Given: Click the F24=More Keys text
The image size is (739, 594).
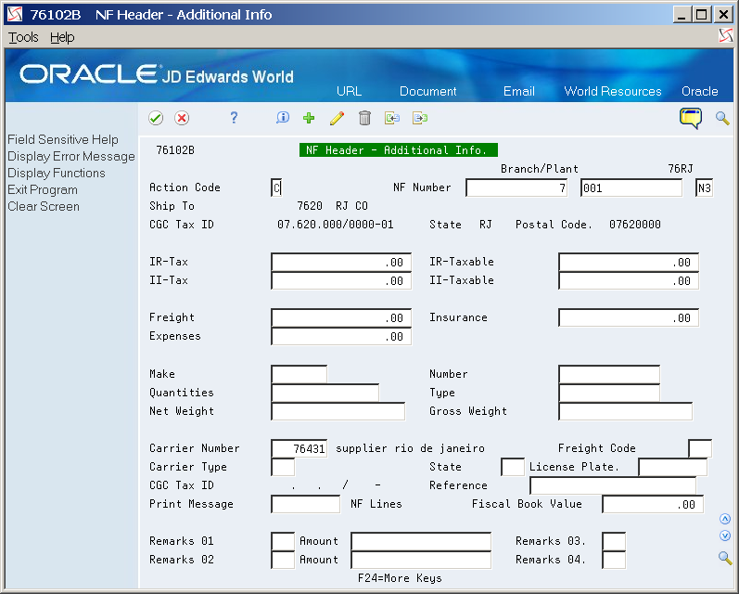Looking at the screenshot, I should pos(400,578).
